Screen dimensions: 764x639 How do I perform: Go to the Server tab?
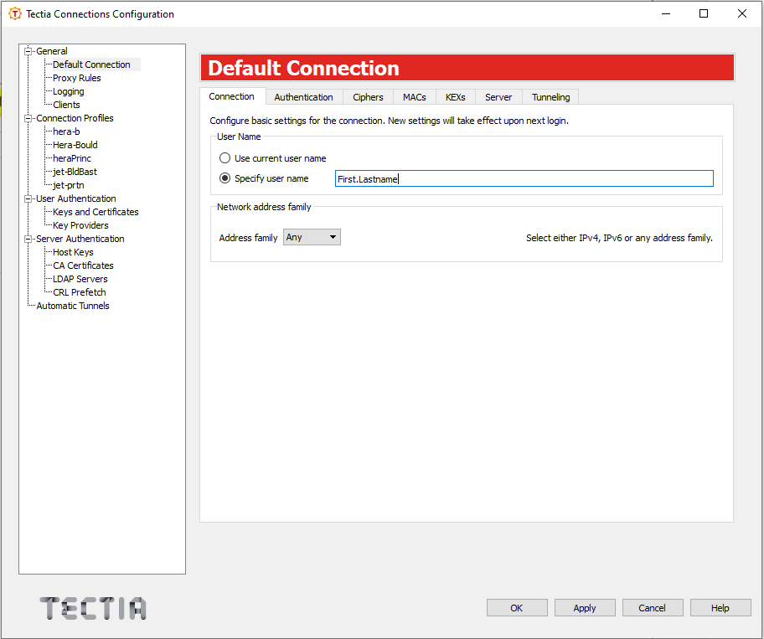pos(498,97)
